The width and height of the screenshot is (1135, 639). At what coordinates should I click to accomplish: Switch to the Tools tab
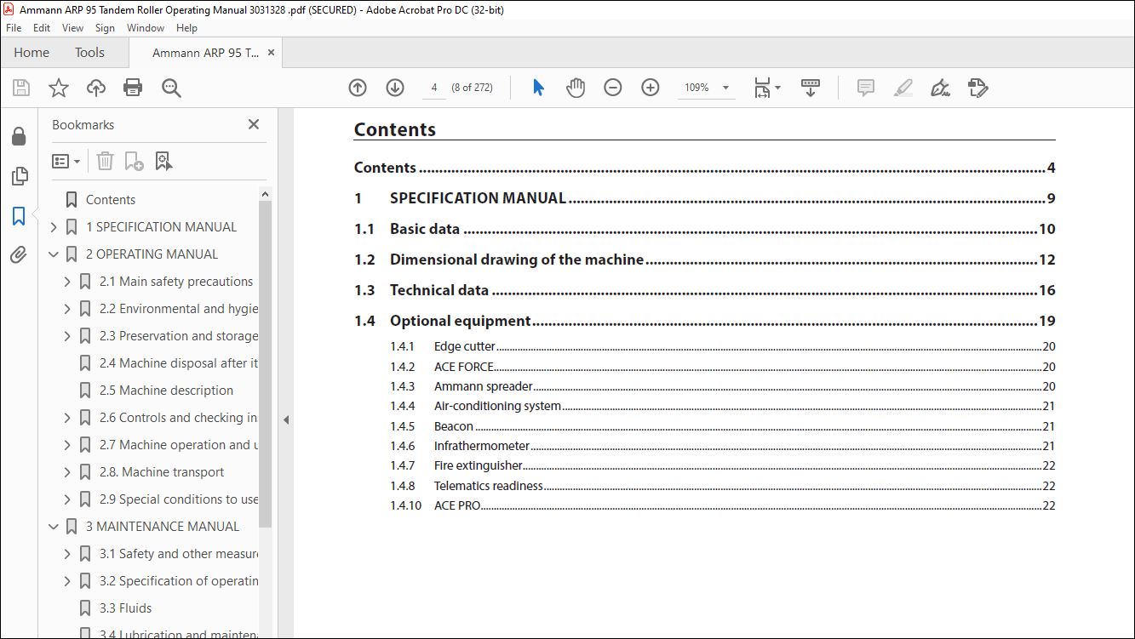[x=89, y=53]
